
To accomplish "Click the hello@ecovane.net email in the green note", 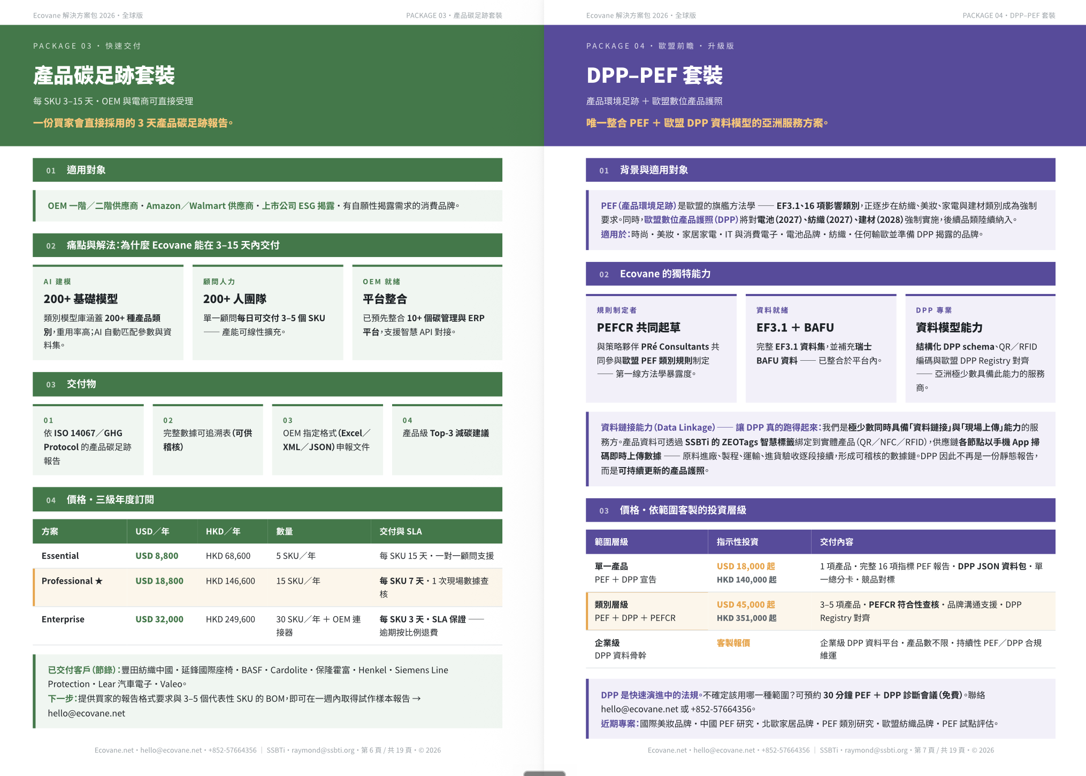I will click(87, 713).
